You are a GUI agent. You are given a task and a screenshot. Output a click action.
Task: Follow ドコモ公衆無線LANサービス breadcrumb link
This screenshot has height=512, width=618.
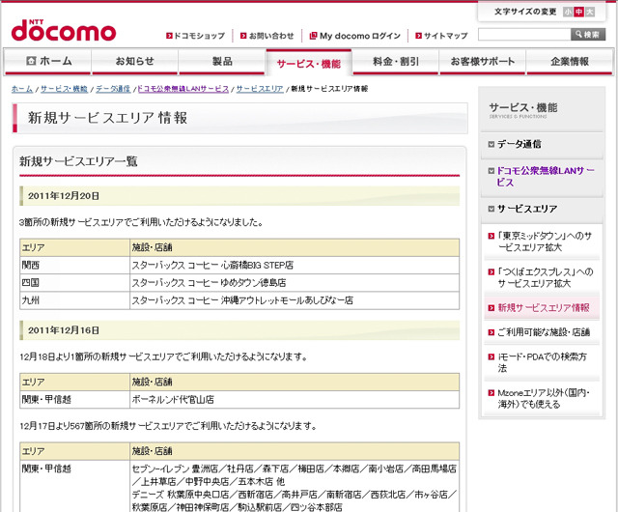[x=183, y=89]
